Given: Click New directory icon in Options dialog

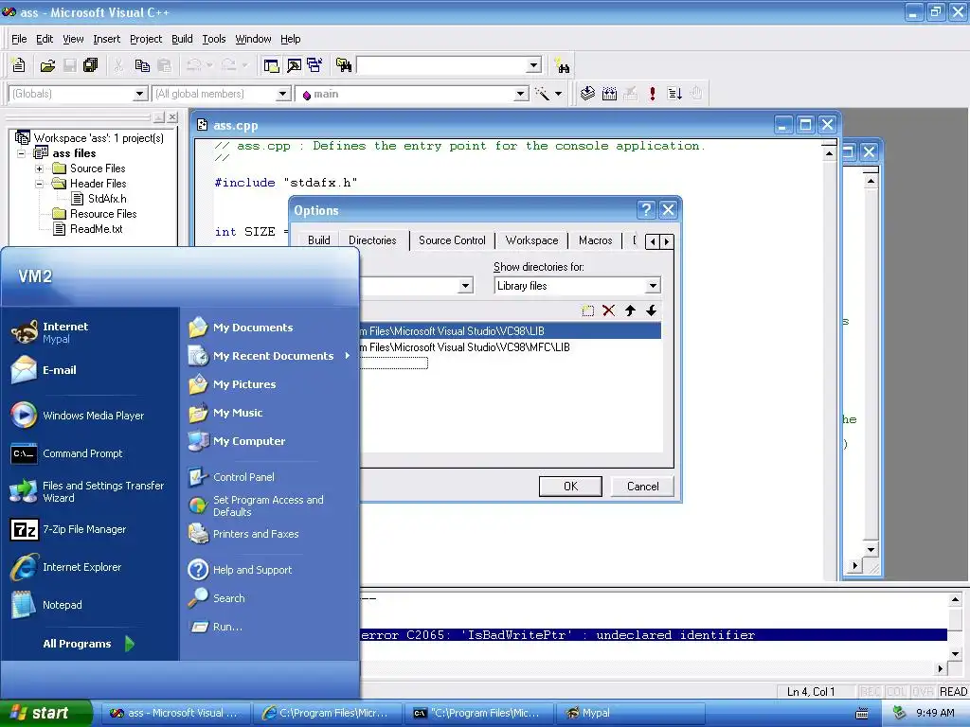Looking at the screenshot, I should 587,310.
